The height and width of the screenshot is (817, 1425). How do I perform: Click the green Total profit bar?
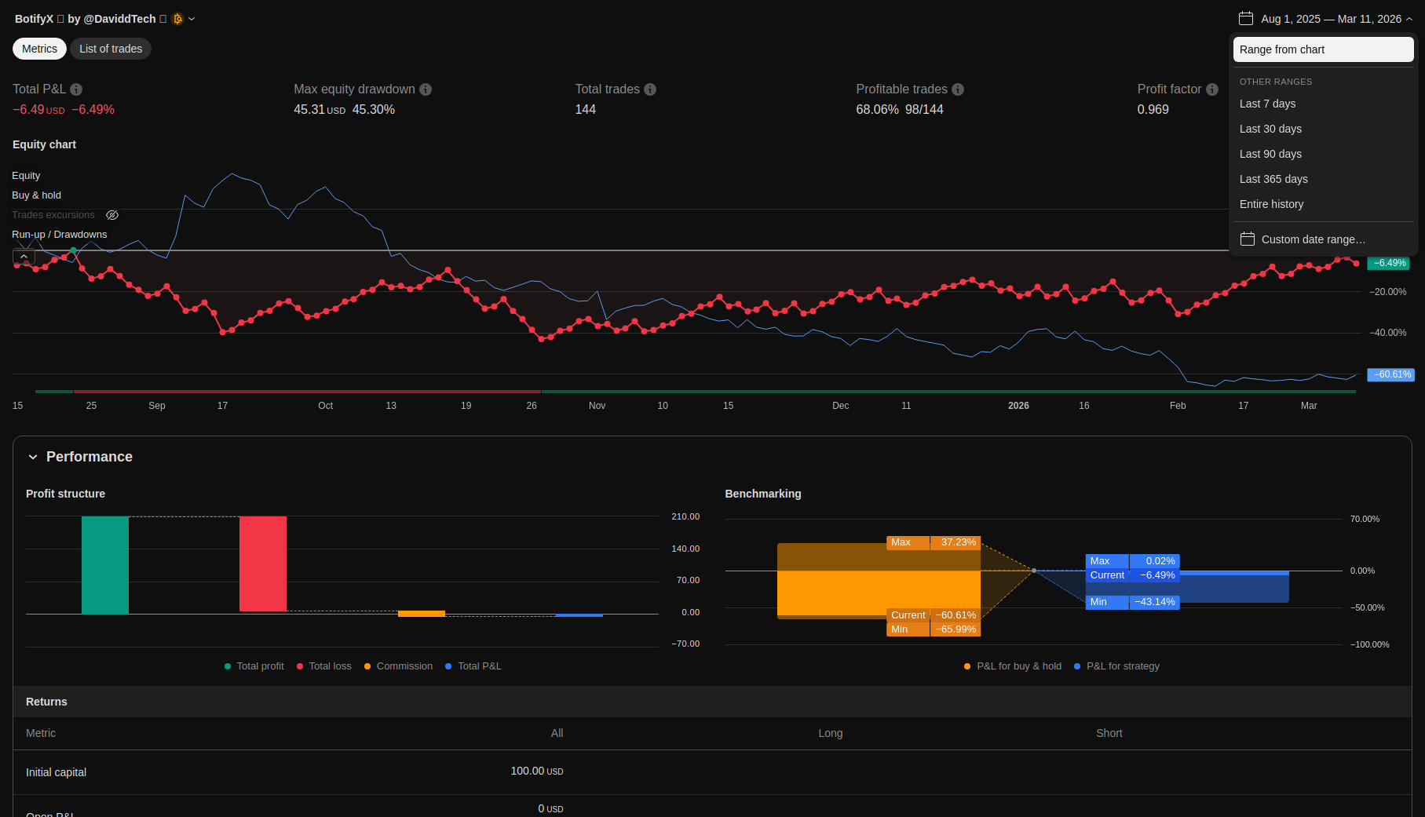[x=105, y=564]
